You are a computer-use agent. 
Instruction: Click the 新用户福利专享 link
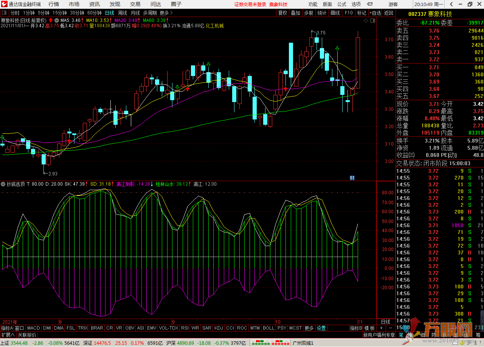point(379,335)
